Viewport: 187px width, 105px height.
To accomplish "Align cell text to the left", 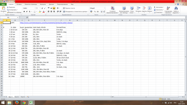I will click(x=49, y=11).
